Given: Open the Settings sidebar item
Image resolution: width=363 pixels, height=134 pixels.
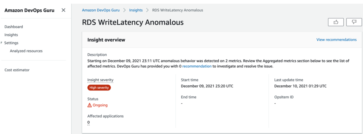Looking at the screenshot, I should point(11,43).
